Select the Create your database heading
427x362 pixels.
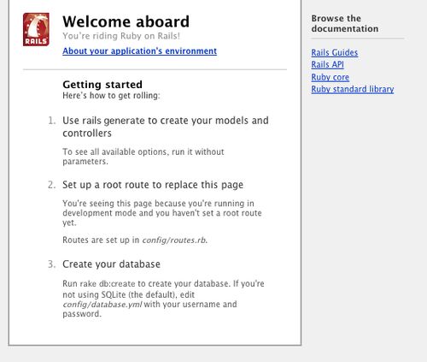(x=111, y=264)
